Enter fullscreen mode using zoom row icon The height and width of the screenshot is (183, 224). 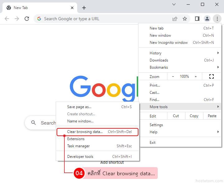[x=212, y=76]
